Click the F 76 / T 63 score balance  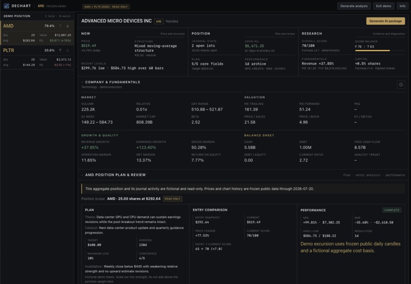pos(365,46)
